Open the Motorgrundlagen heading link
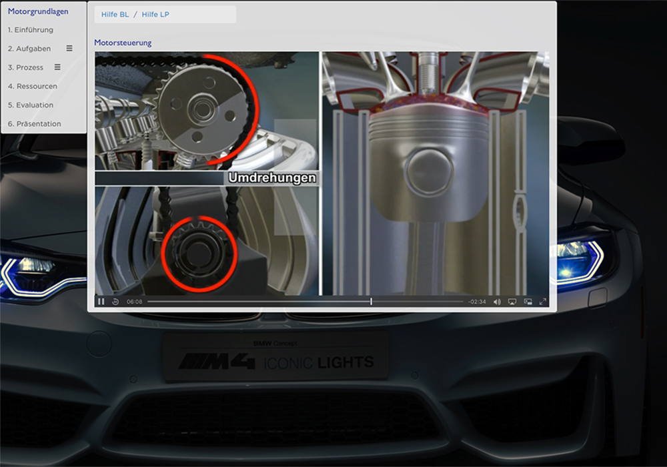Image resolution: width=667 pixels, height=467 pixels. click(x=38, y=11)
